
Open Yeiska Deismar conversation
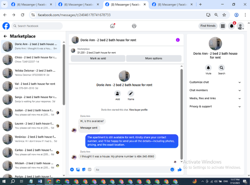tap(31, 73)
